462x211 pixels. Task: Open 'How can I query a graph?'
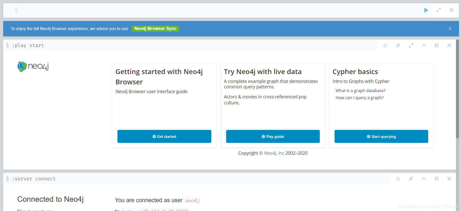[x=360, y=98]
